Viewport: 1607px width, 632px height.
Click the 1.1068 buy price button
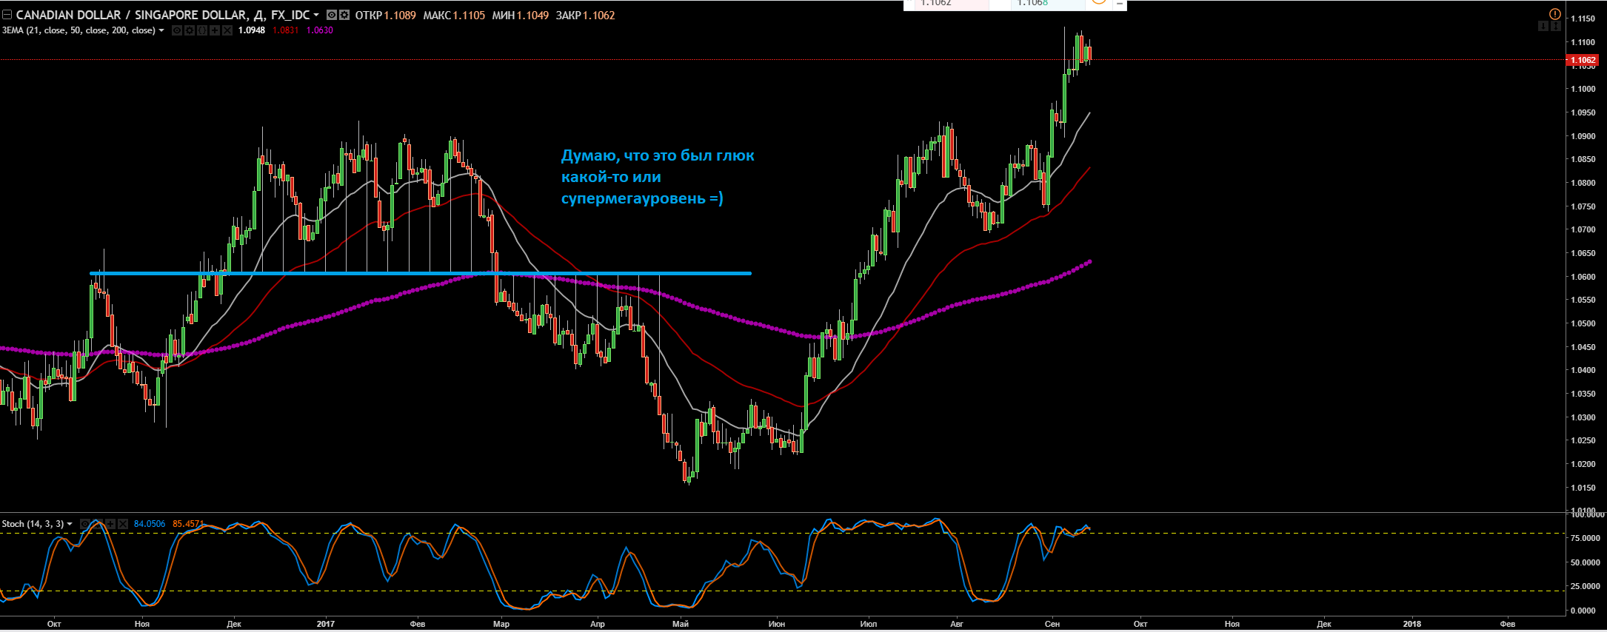(x=1048, y=4)
